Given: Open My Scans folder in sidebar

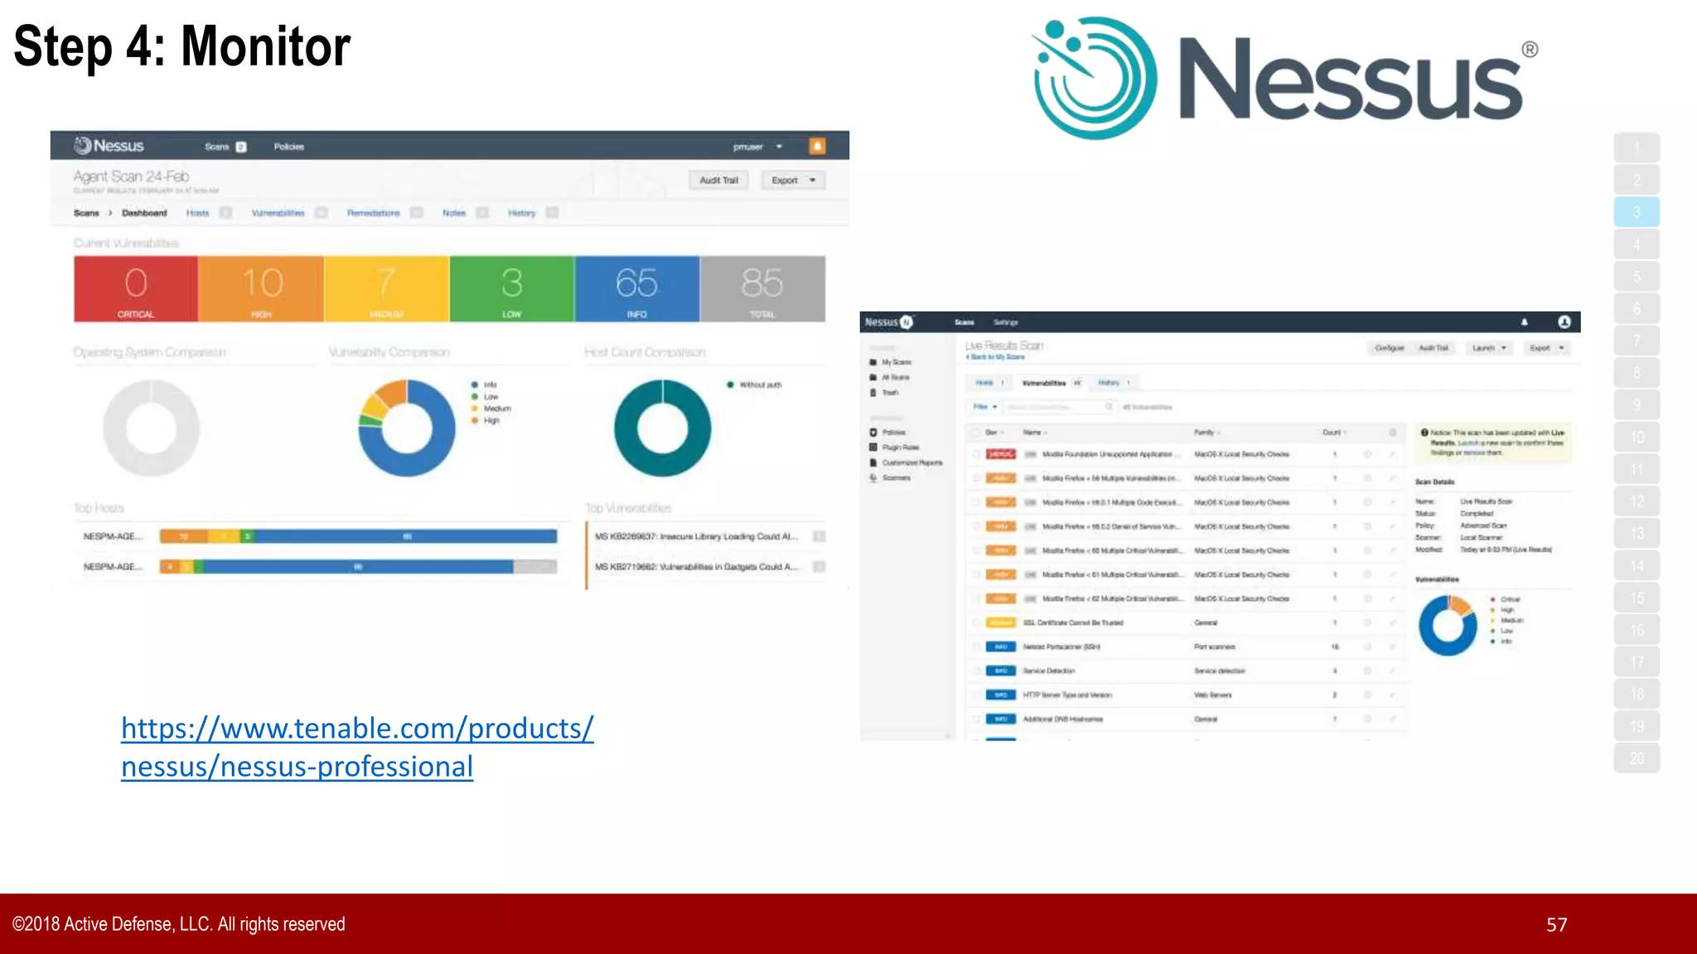Looking at the screenshot, I should [x=896, y=362].
